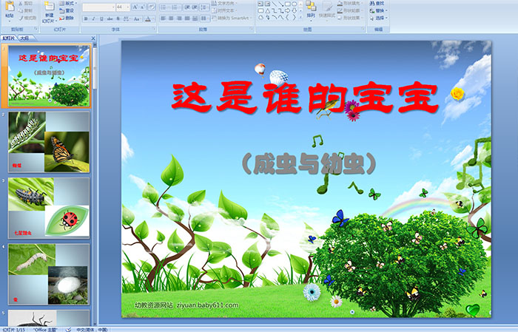Image resolution: width=518 pixels, height=332 pixels.
Task: Switch to the Slides (幻灯片) pane tab
Action: tap(9, 38)
